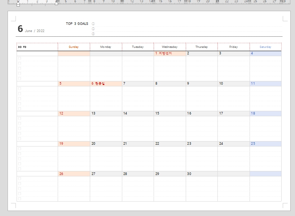295x216 pixels.
Task: Click the Friday column header
Action: tap(233, 47)
